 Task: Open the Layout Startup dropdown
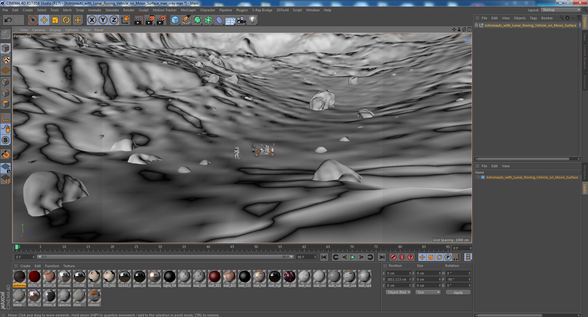click(x=561, y=10)
